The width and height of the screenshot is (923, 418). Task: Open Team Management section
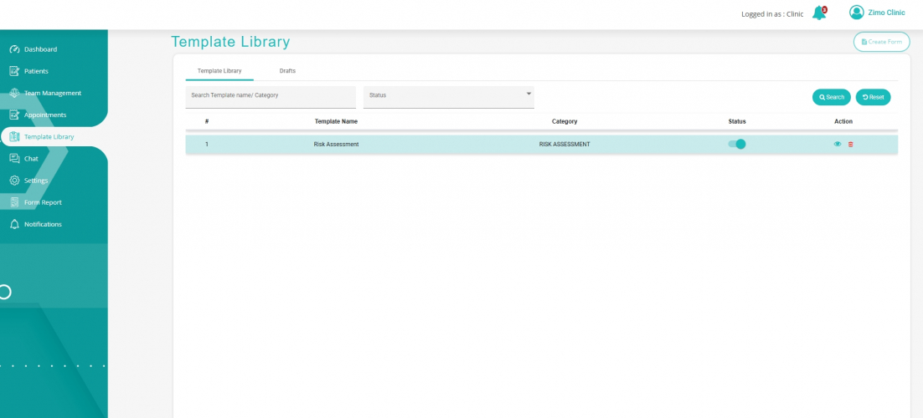click(53, 93)
